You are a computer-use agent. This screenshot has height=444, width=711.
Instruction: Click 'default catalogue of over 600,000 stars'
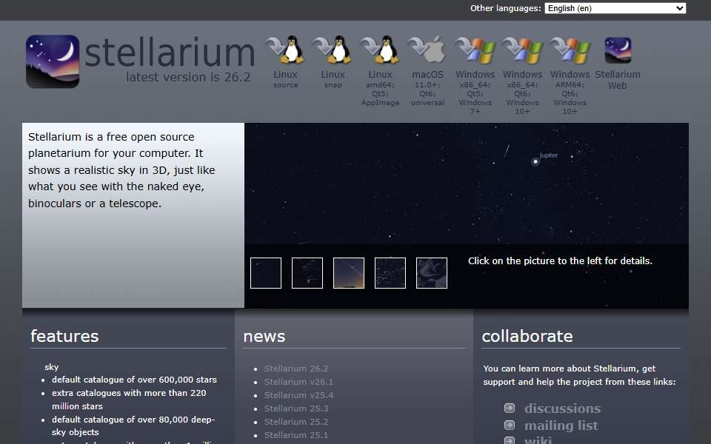[134, 380]
